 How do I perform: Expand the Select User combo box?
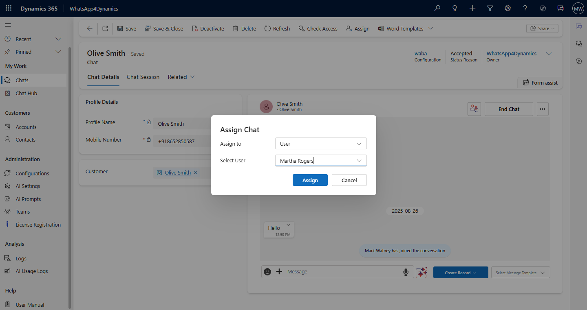pos(359,161)
